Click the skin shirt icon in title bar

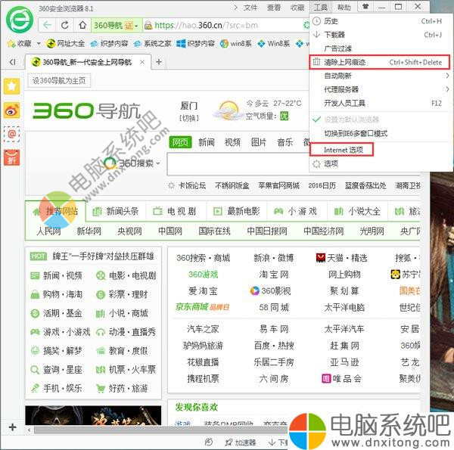[x=367, y=7]
